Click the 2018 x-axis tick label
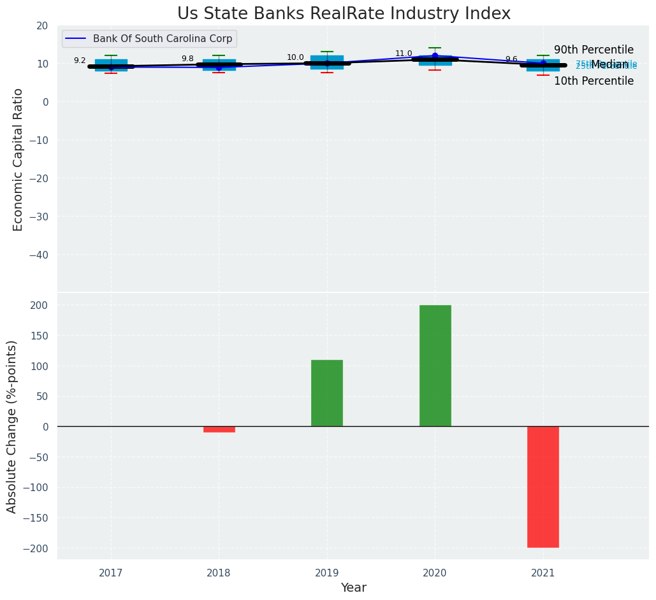Screen dimensions: 656x600 click(x=219, y=573)
